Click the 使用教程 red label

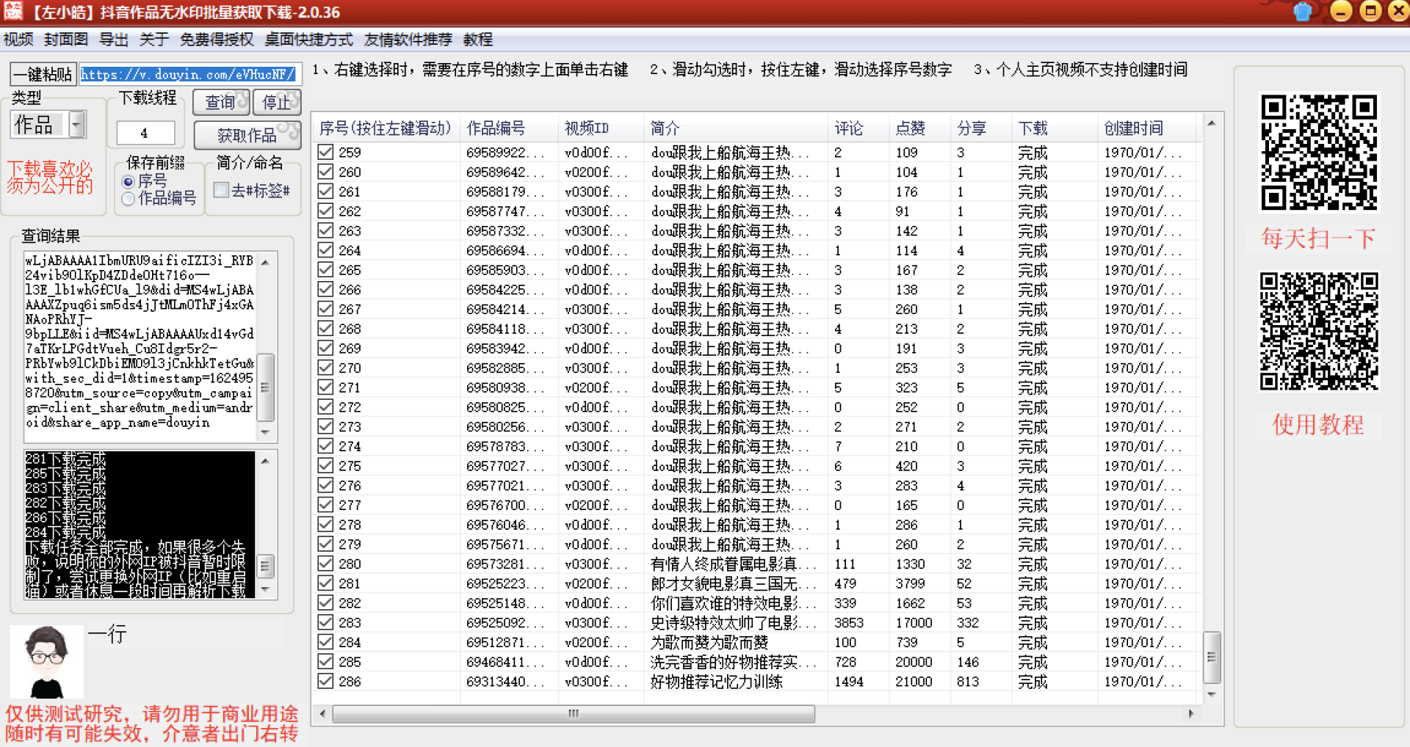1318,424
